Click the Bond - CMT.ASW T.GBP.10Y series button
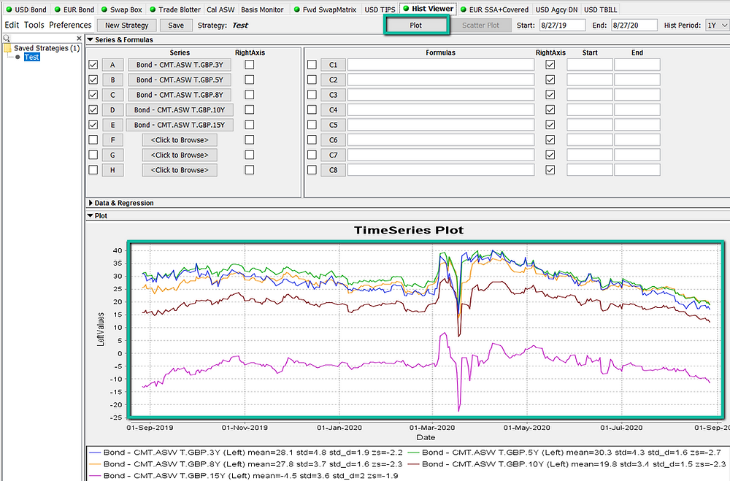This screenshot has width=730, height=481. click(x=180, y=110)
